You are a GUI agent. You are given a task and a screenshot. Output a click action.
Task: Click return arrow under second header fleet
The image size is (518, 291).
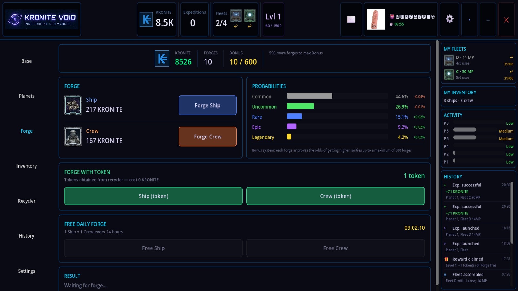[x=250, y=26]
